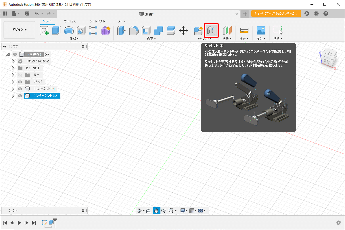The height and width of the screenshot is (230, 345).
Task: Switch to the ツール tab
Action: click(x=121, y=21)
